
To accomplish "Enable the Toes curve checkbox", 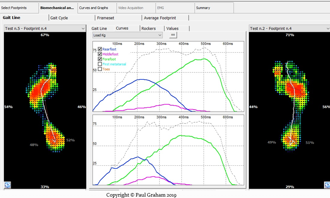I will click(x=100, y=69).
